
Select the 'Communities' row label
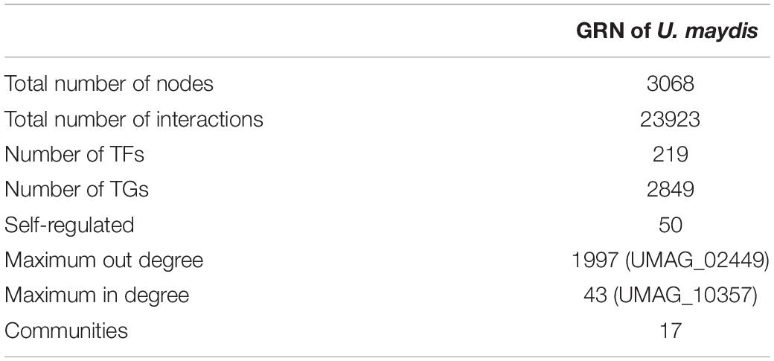coord(66,331)
